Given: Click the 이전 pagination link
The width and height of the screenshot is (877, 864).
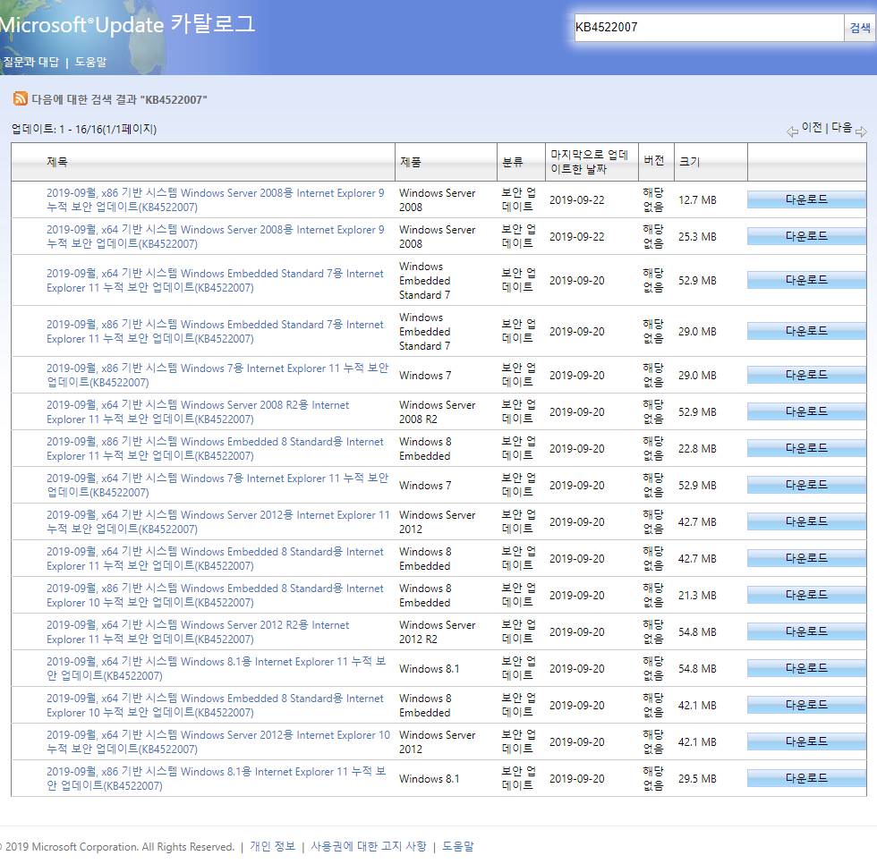Looking at the screenshot, I should (x=812, y=127).
